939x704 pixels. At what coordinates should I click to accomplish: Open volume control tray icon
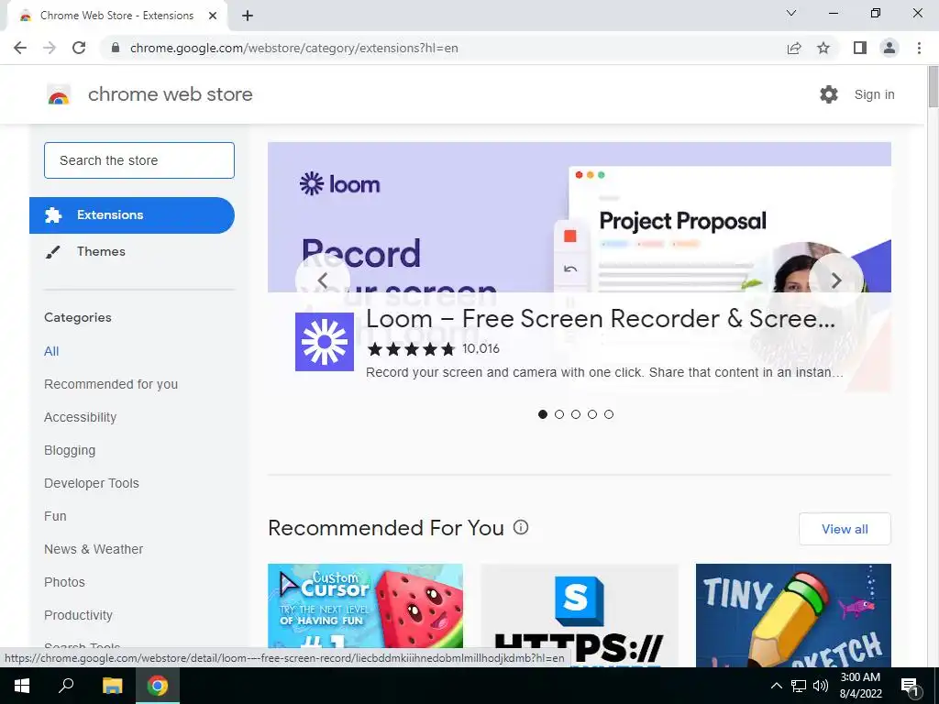(x=821, y=686)
